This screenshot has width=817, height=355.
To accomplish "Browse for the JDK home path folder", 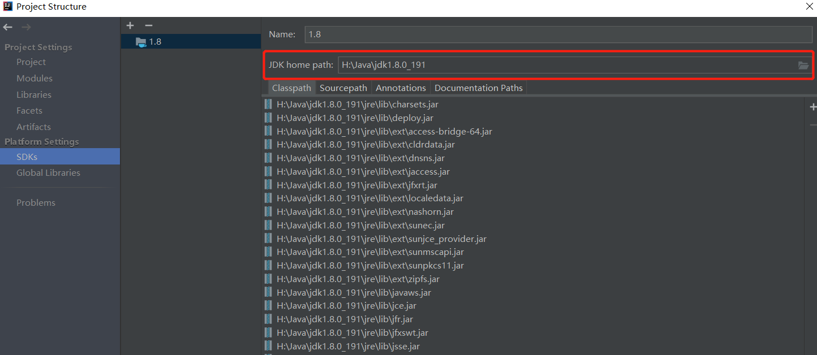I will pyautogui.click(x=803, y=65).
